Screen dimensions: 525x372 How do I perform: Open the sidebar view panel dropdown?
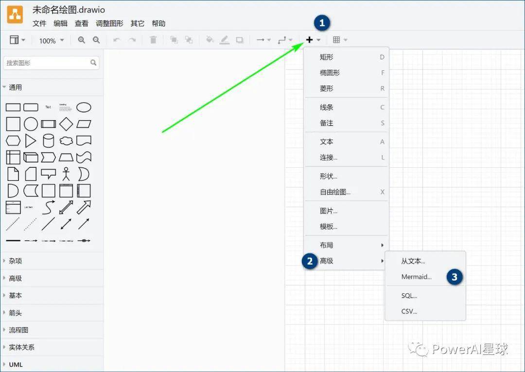pos(17,40)
